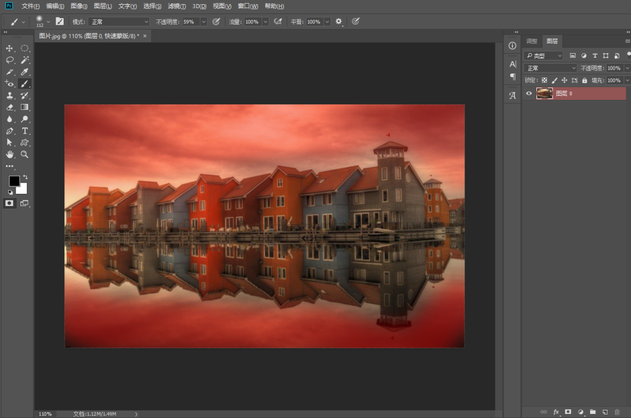
Task: Add a layer style with fx icon
Action: click(x=556, y=412)
